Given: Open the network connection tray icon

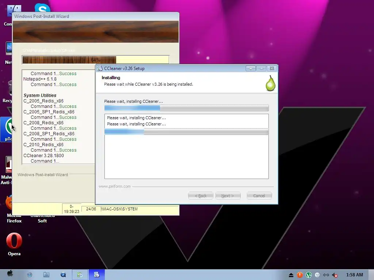Looking at the screenshot, I should (x=326, y=275).
